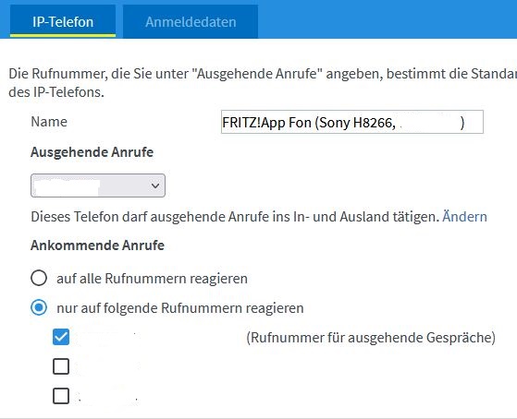517x419 pixels.
Task: Click the sentence 'Dieses Telefon darf ausgehende Anrufe'
Action: [x=236, y=217]
